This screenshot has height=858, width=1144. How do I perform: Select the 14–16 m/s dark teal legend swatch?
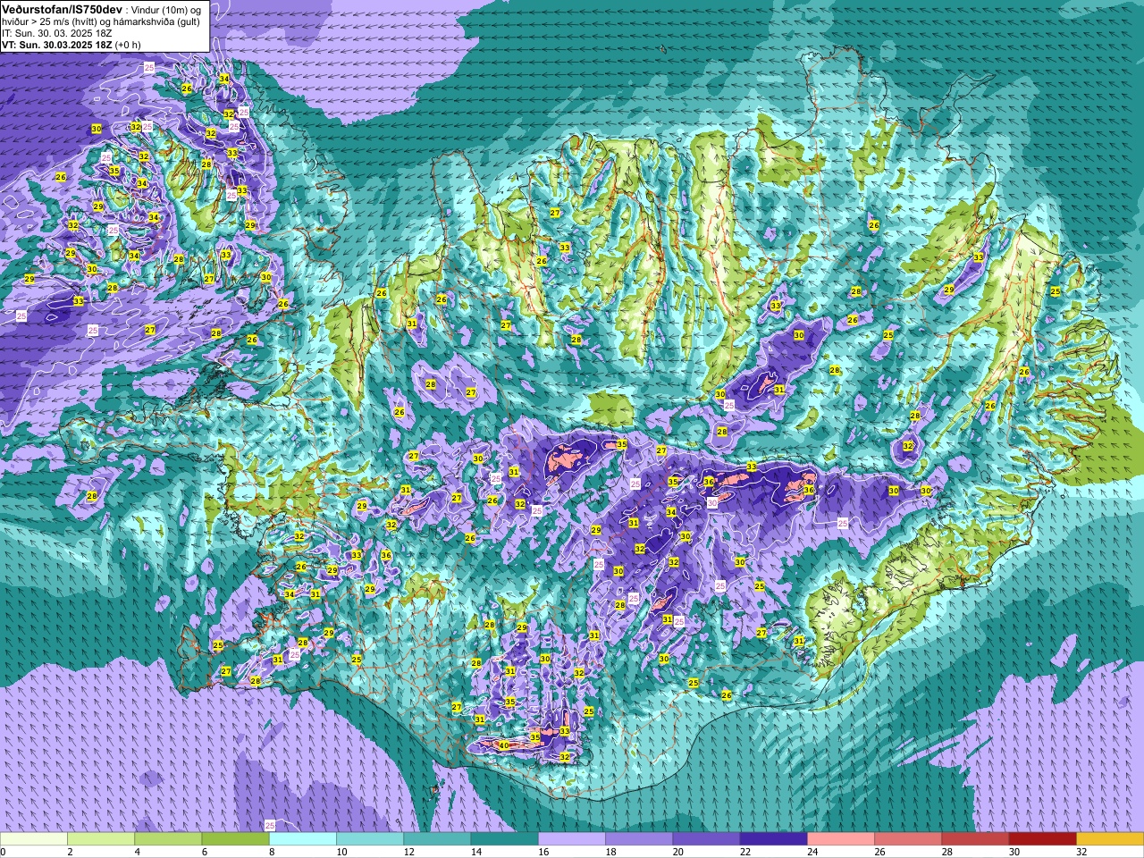coord(505,839)
